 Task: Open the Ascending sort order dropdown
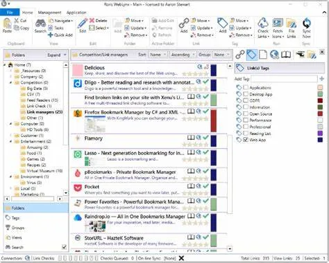coord(183,55)
